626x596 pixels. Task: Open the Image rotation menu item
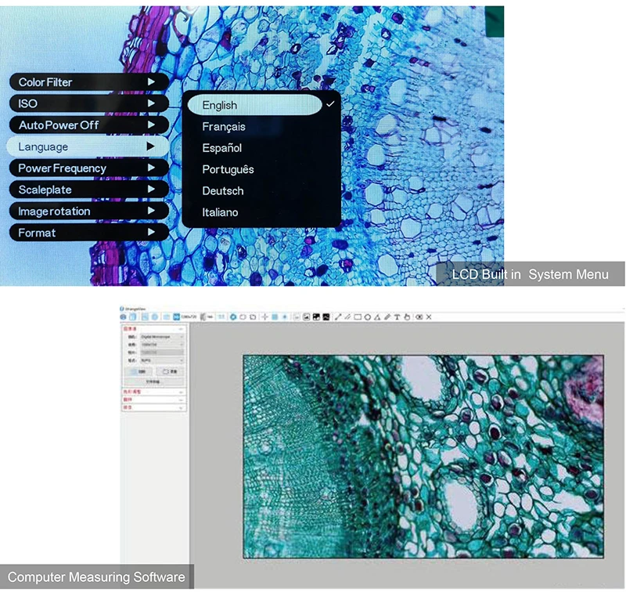tap(88, 211)
